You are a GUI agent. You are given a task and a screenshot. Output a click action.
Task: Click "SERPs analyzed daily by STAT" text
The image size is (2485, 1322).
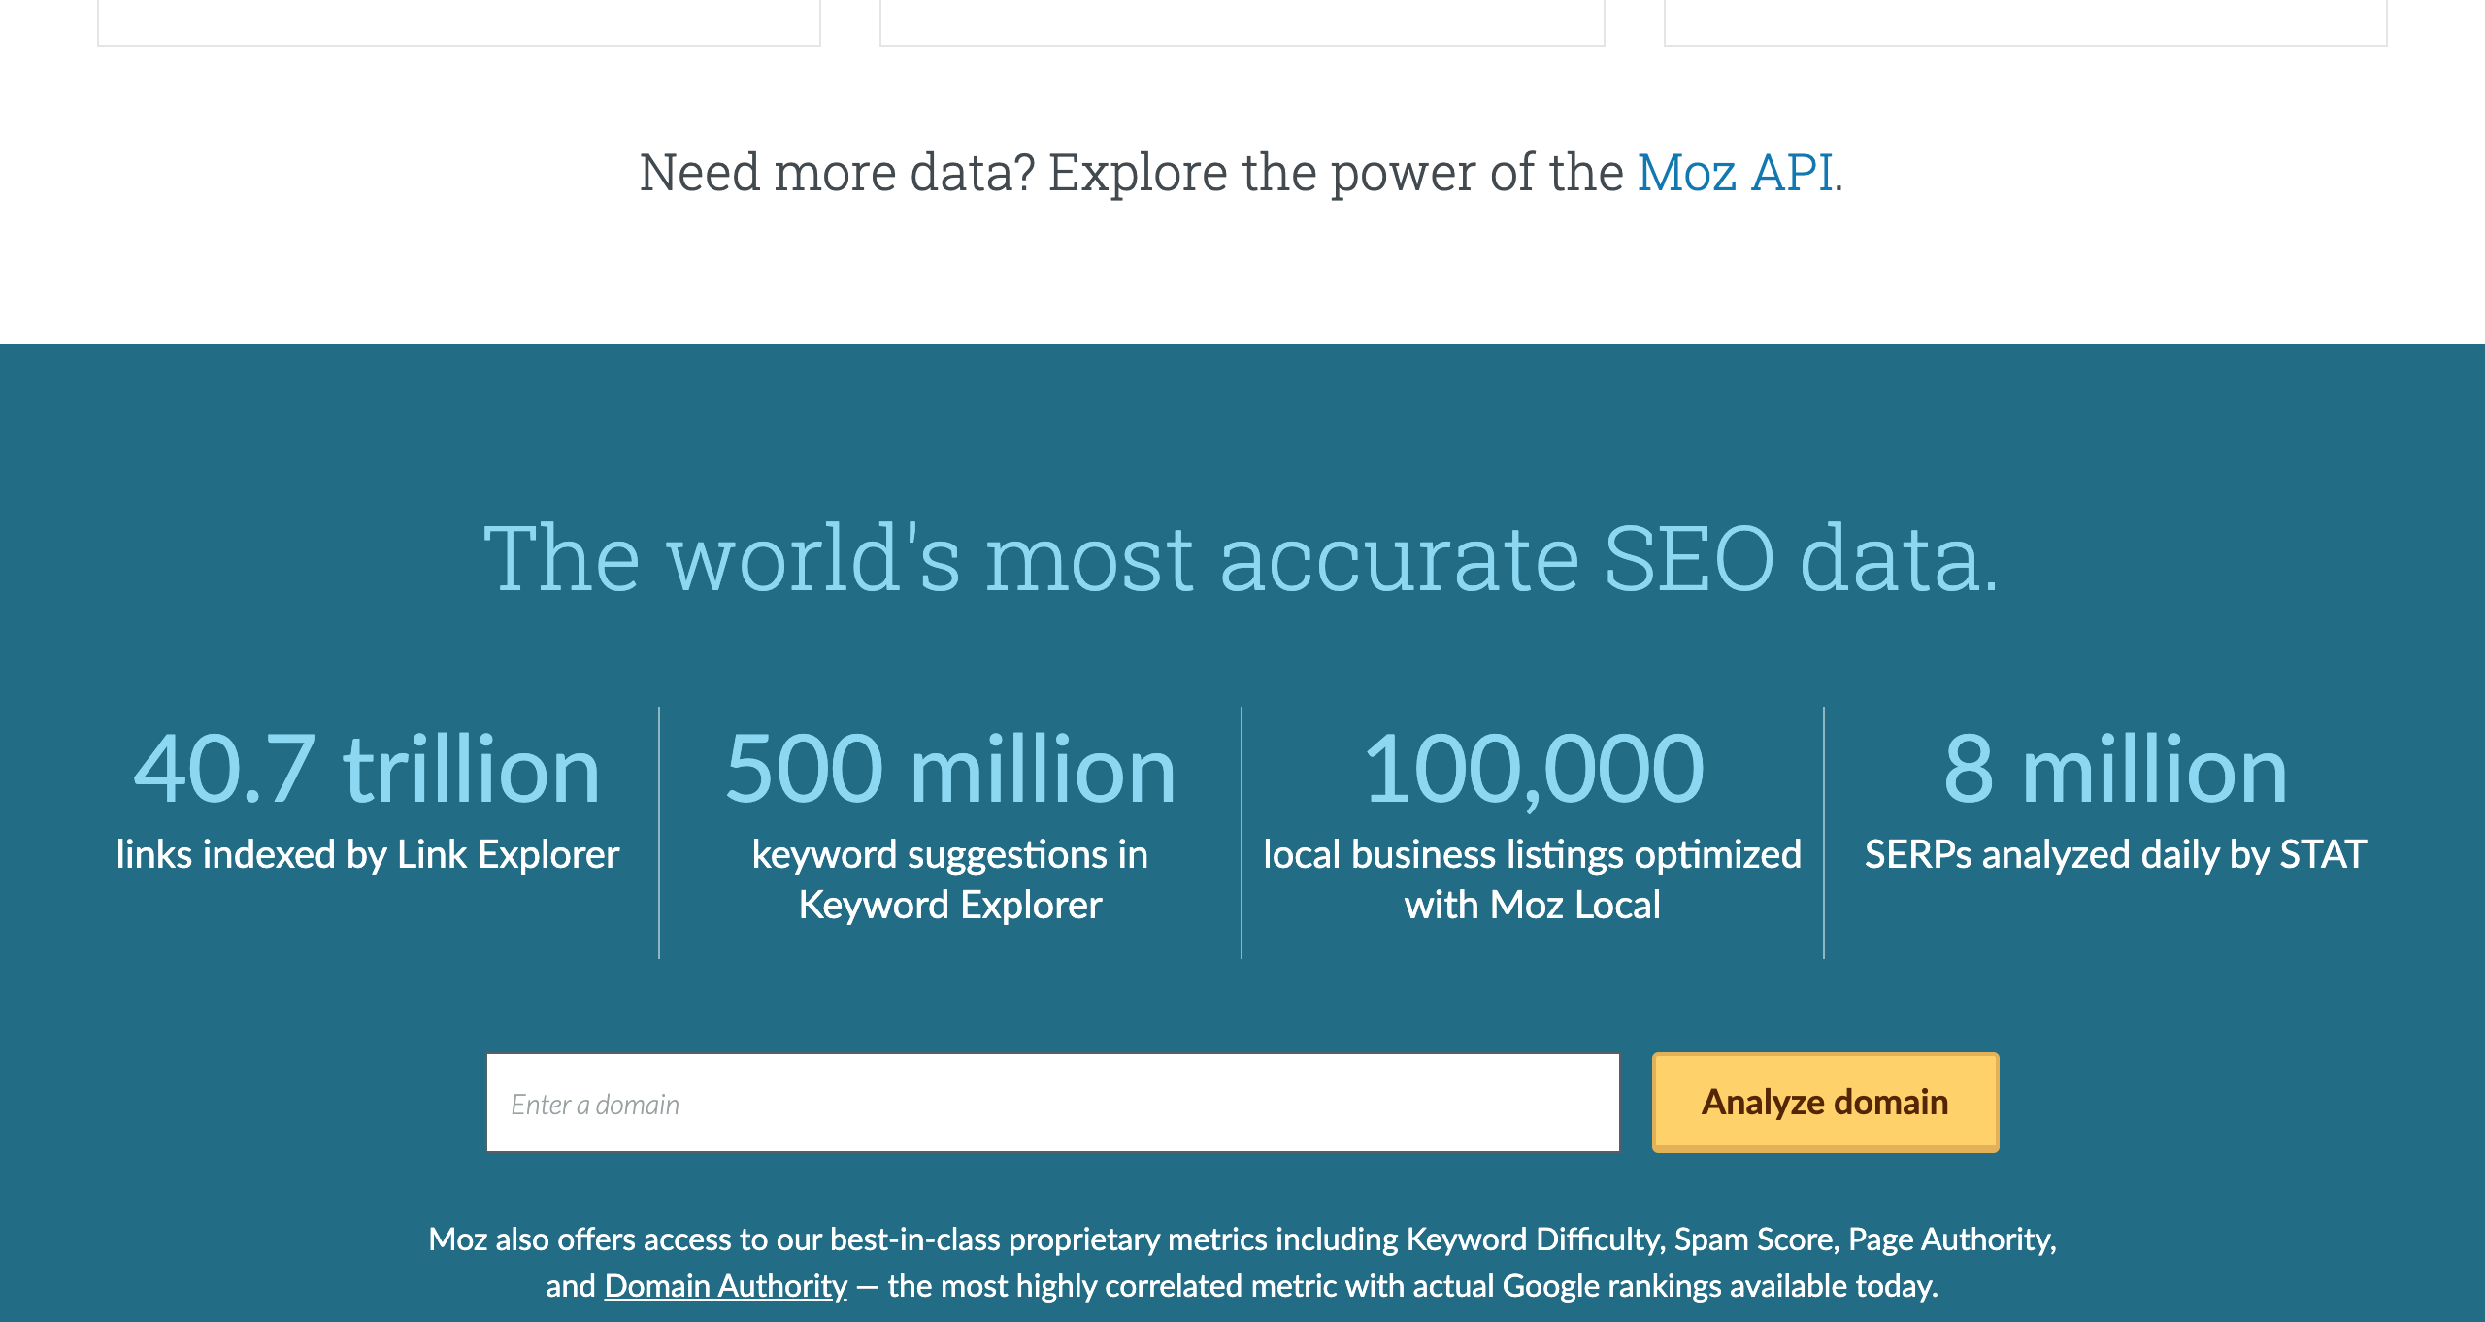click(x=2115, y=854)
